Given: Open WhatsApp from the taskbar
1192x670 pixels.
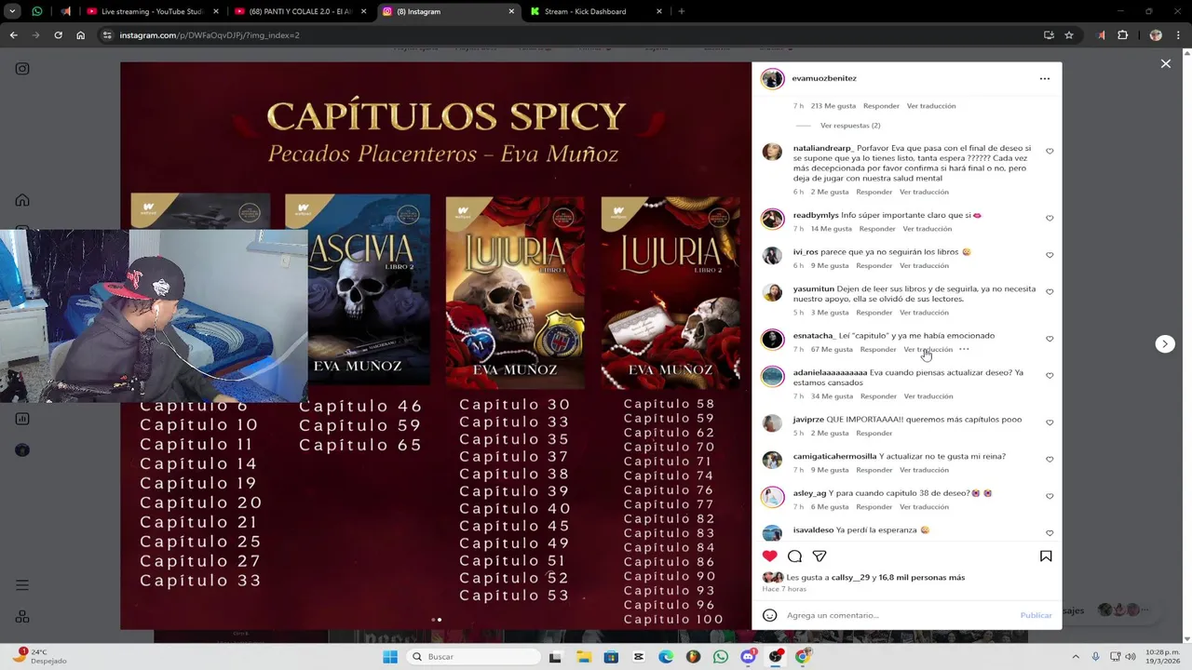Looking at the screenshot, I should pos(721,657).
